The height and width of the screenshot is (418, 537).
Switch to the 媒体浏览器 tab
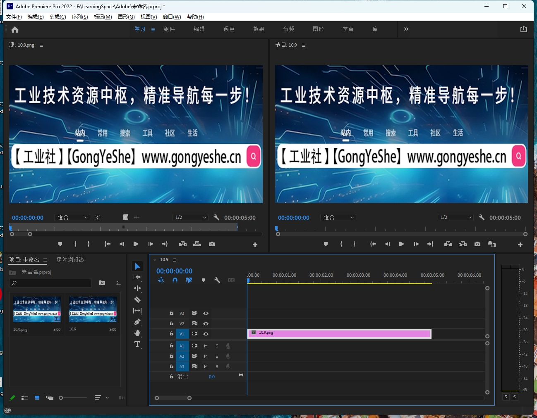[70, 259]
